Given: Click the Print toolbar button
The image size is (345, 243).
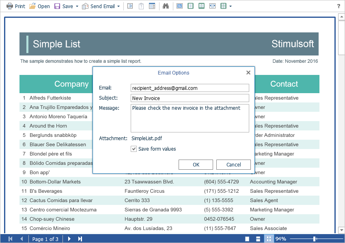Looking at the screenshot, I should [x=16, y=6].
